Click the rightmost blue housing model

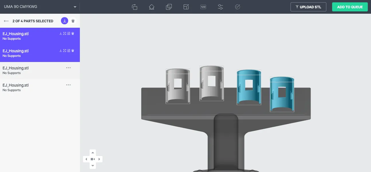(282, 94)
